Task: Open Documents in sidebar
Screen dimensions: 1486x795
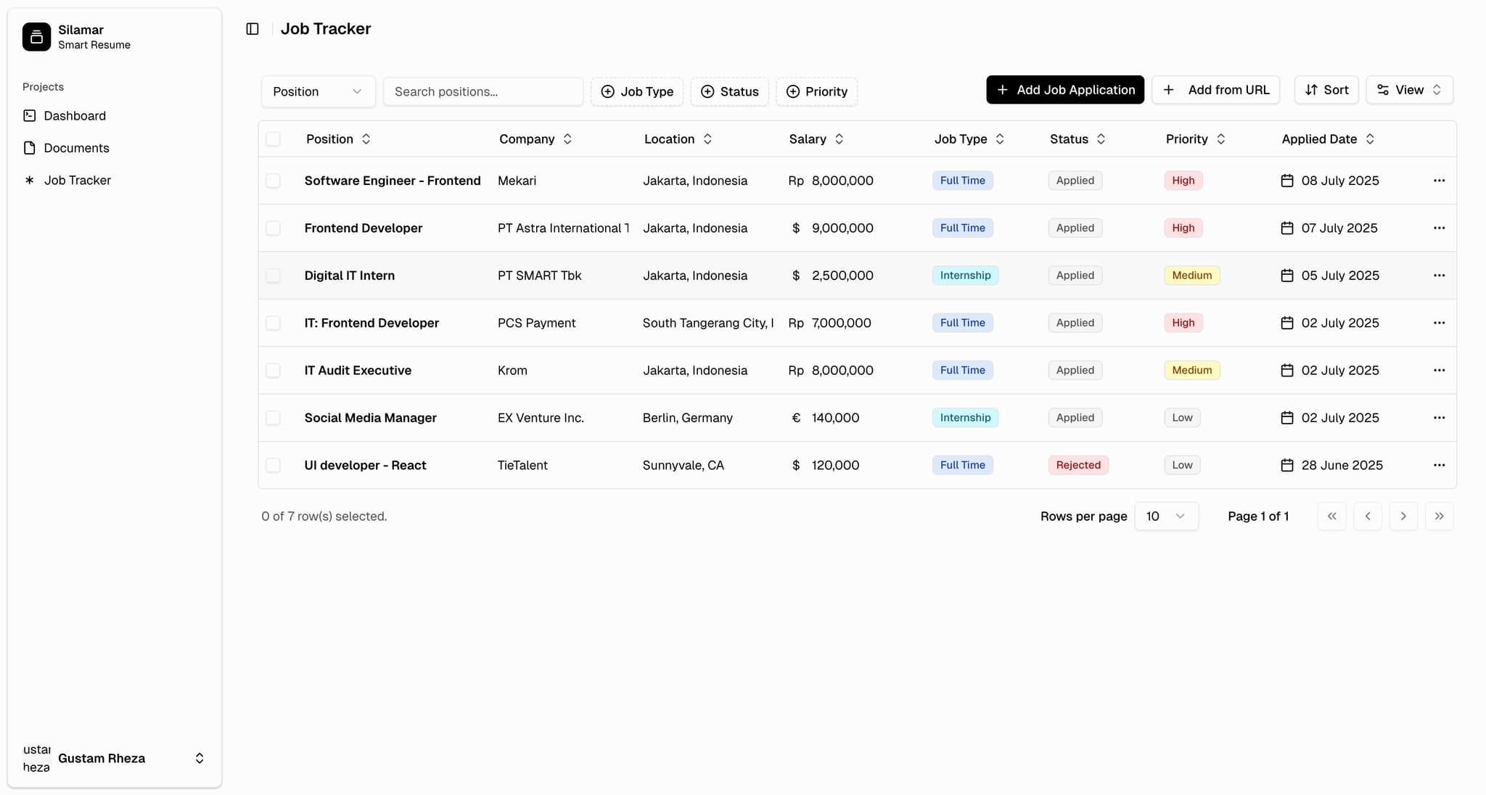Action: click(76, 148)
